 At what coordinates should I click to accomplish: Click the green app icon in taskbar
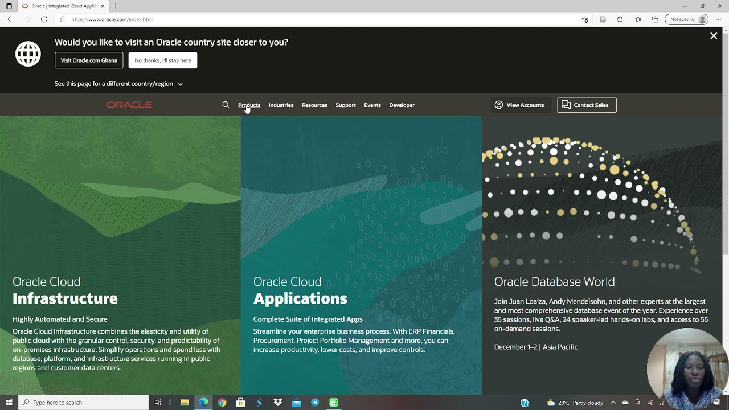click(x=334, y=403)
